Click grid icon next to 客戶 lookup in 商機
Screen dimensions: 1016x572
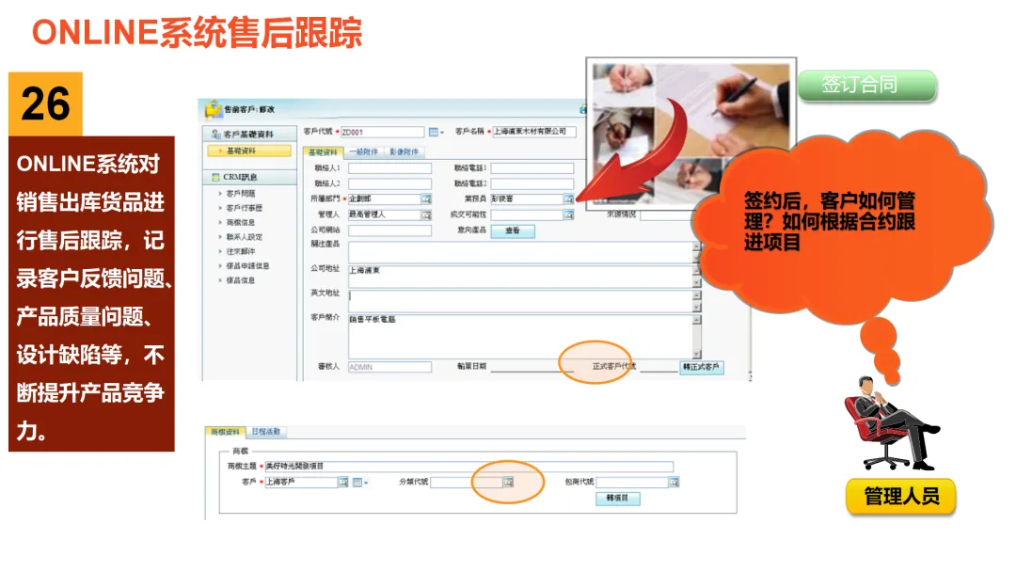(x=357, y=482)
